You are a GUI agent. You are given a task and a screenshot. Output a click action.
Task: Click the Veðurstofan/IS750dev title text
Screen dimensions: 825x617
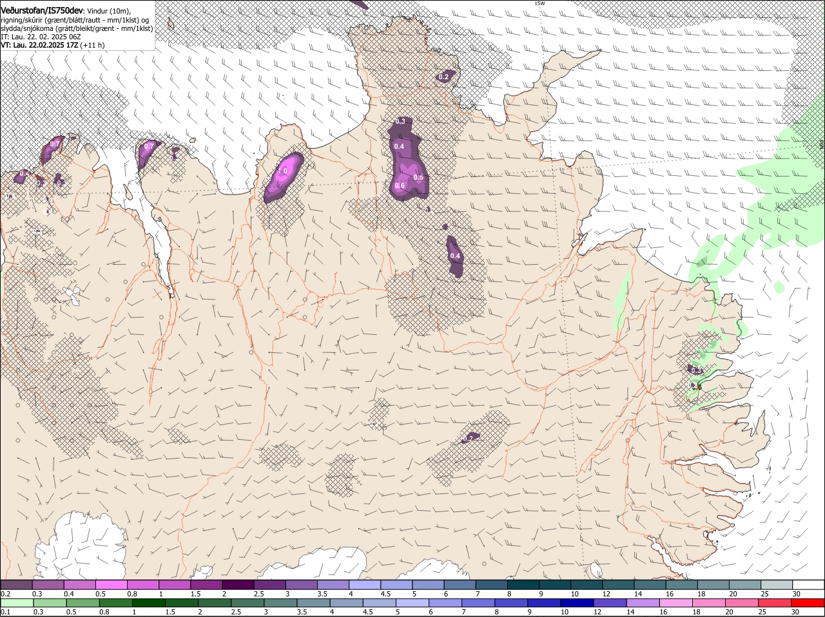coord(42,11)
